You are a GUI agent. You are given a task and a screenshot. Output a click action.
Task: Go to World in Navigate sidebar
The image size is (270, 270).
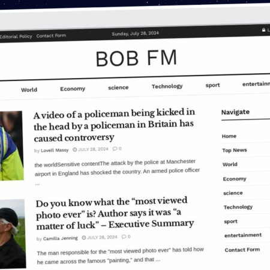tap(230, 164)
